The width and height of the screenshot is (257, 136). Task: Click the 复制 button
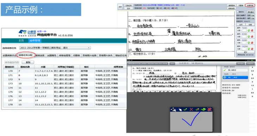(x=28, y=62)
